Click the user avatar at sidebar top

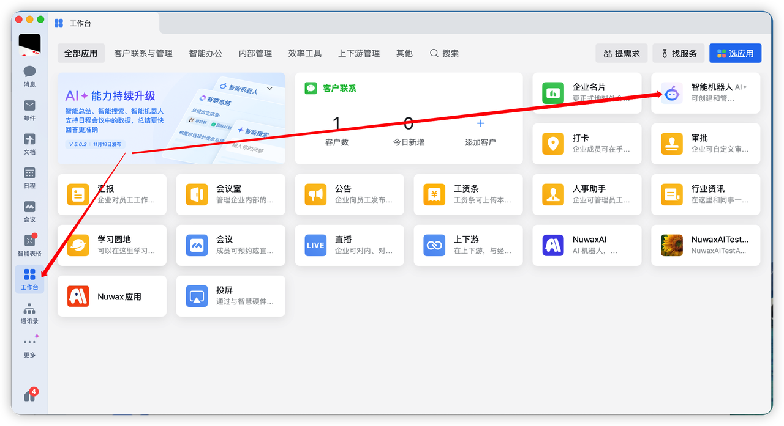[x=29, y=45]
